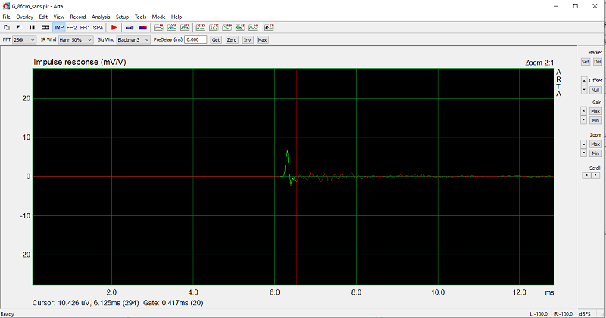The height and width of the screenshot is (318, 606).
Task: Click the new/copy document toolbar icon
Action: click(7, 27)
